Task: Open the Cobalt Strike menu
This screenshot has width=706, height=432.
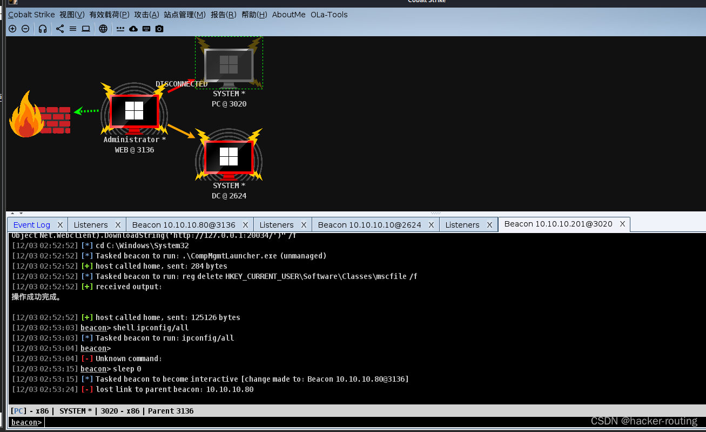Action: click(x=31, y=15)
